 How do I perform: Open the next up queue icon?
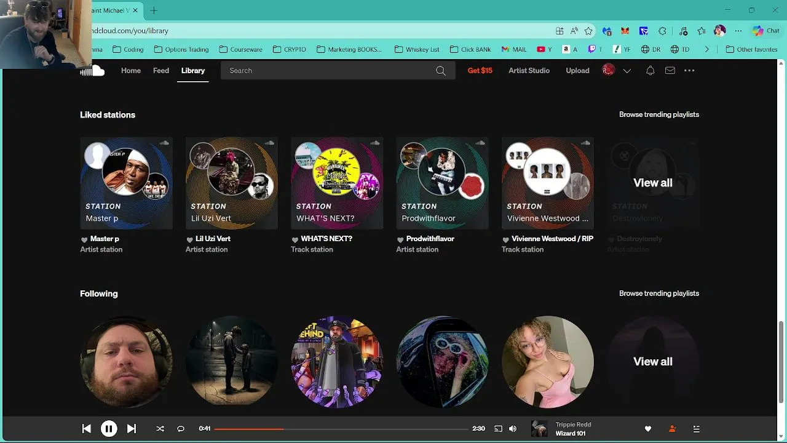point(696,429)
